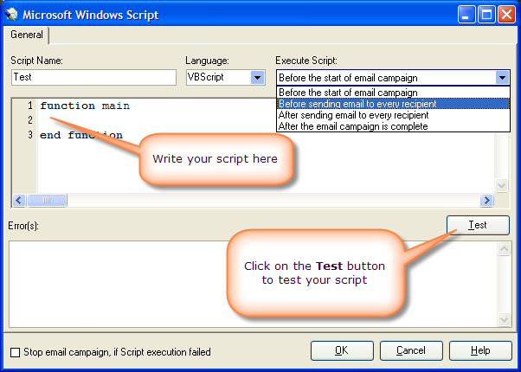This screenshot has width=521, height=372.
Task: Click the script editor down scroll arrow
Action: [501, 185]
